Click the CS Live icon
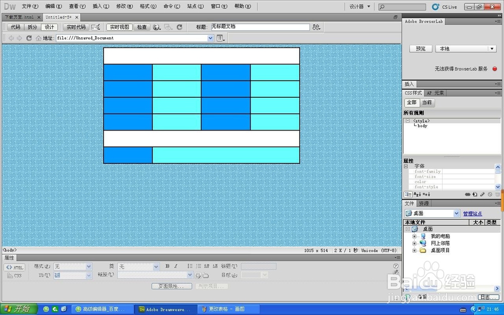Viewport: 504px width, 315px height. pos(435,7)
